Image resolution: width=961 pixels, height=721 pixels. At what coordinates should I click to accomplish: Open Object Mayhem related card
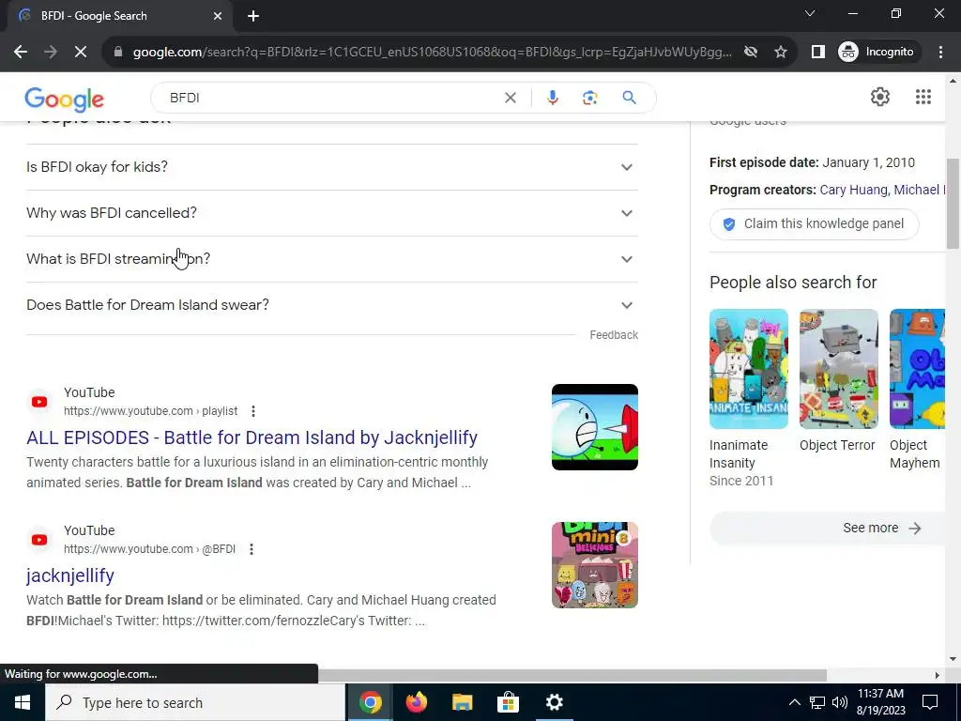(917, 390)
